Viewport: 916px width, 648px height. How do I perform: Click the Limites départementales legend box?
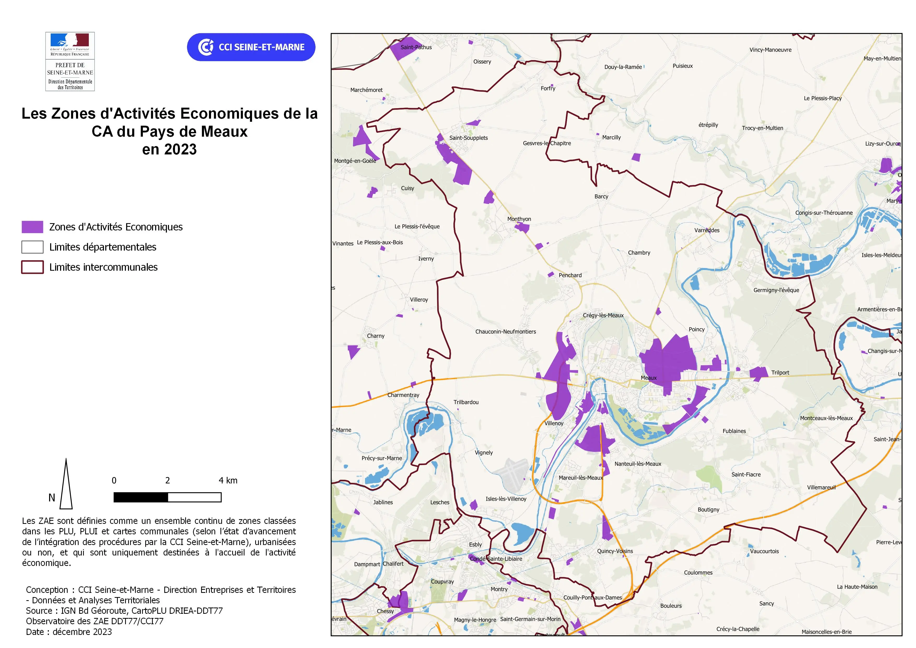tap(32, 247)
